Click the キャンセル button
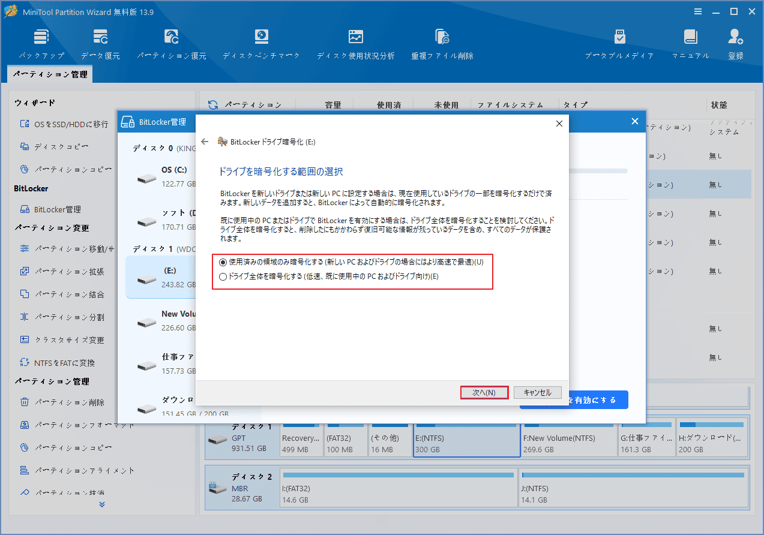This screenshot has width=764, height=535. pos(537,393)
